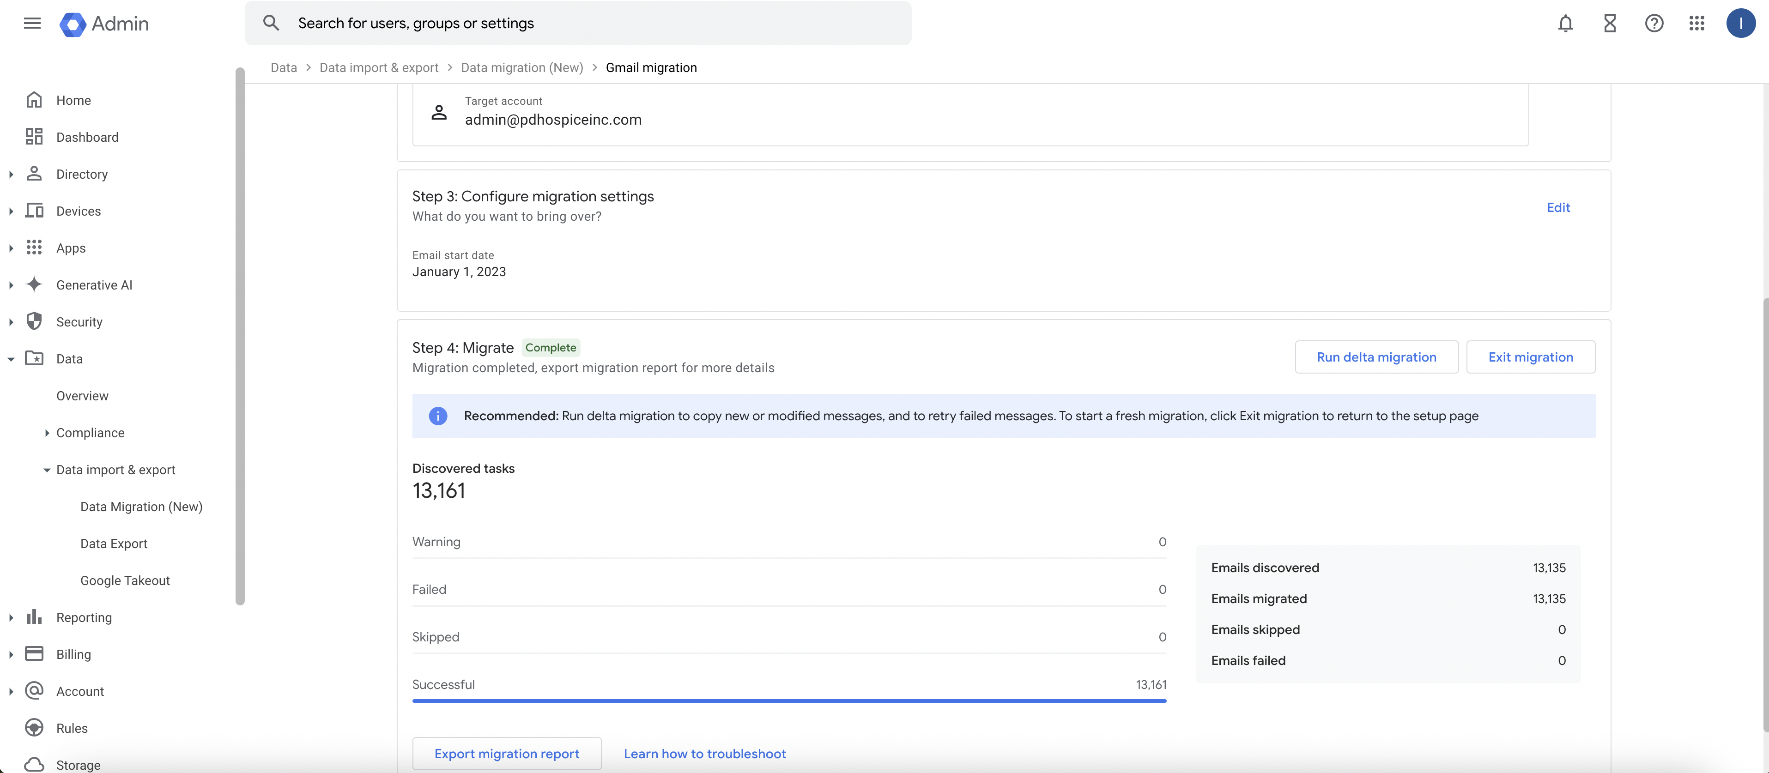The height and width of the screenshot is (773, 1769).
Task: Click Discovered tasks count 13,161
Action: (x=439, y=491)
